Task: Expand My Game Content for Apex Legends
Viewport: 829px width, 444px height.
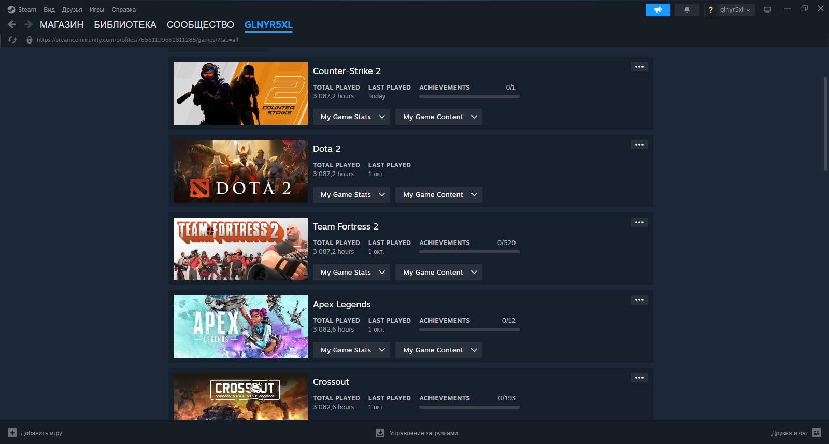Action: pos(439,350)
